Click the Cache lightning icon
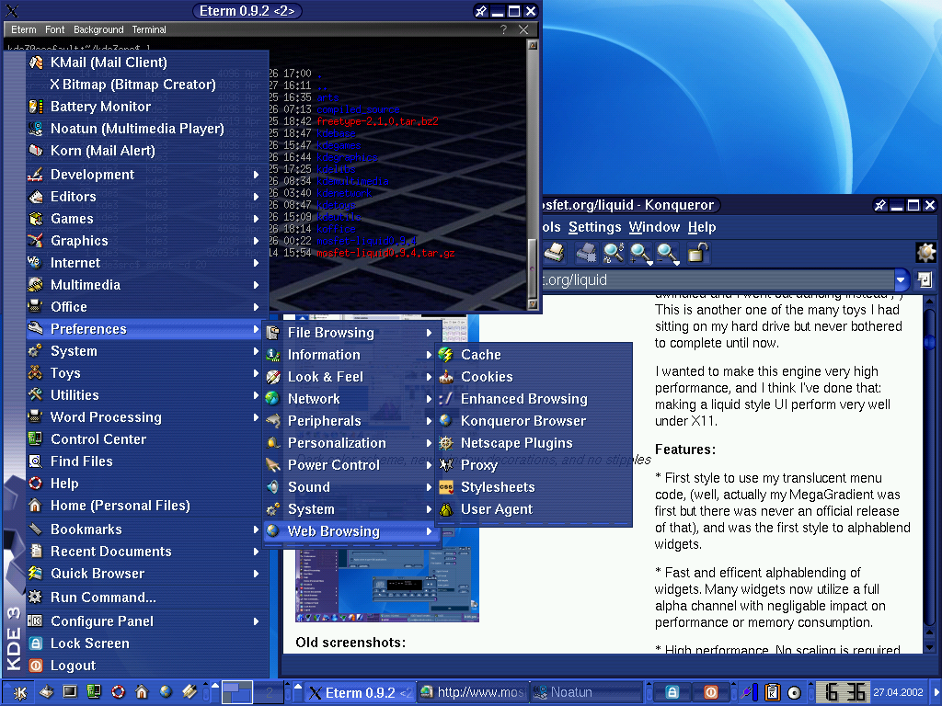 [446, 355]
